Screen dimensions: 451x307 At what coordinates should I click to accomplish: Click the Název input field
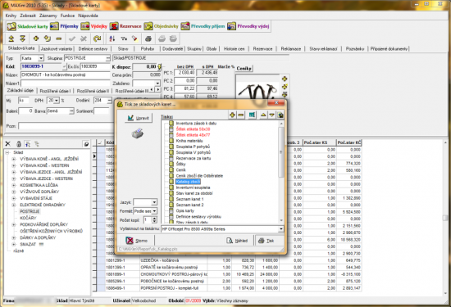point(66,75)
